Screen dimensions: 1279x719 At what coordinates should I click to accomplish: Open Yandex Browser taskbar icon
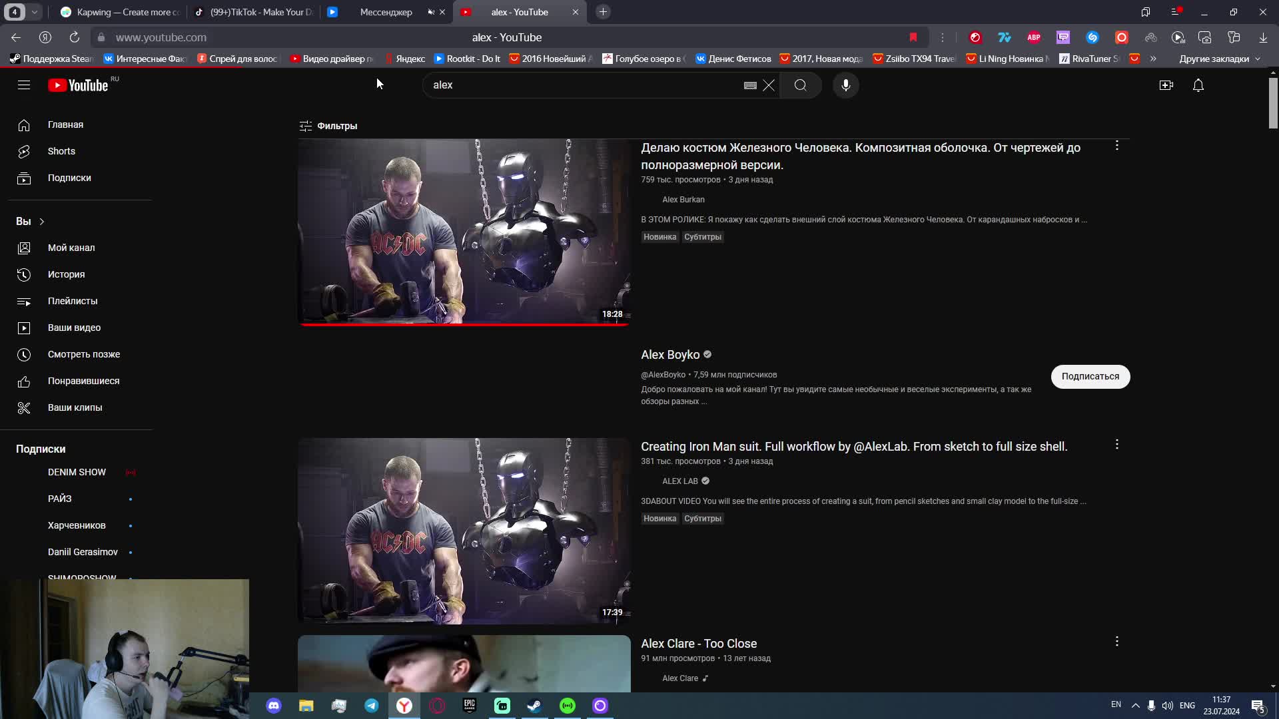point(404,706)
